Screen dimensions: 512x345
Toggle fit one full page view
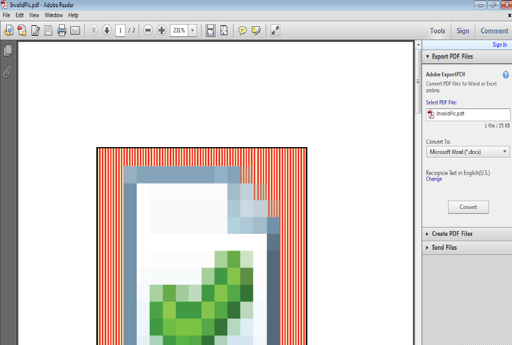[224, 30]
